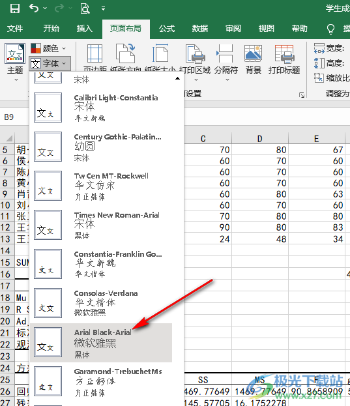Screen dimensions: 350x406
Task: Click the 背景 background icon
Action: point(253,53)
